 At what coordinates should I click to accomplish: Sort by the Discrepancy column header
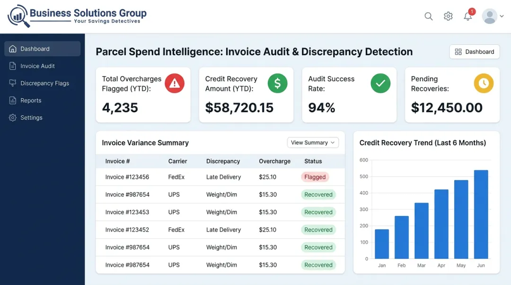(223, 161)
